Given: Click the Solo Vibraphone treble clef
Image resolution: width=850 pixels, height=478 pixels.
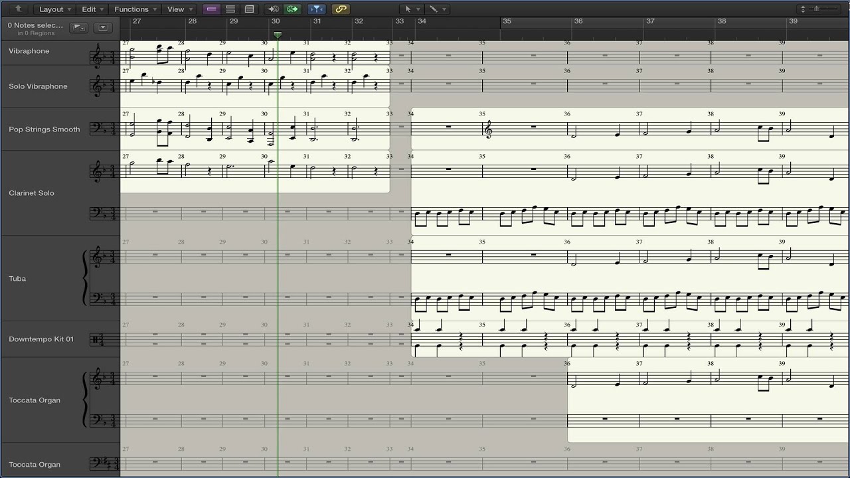Looking at the screenshot, I should pyautogui.click(x=97, y=86).
